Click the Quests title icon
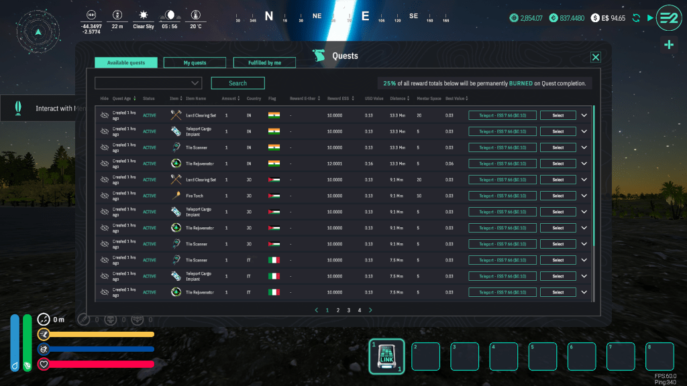Screen dimensions: 687x386 point(319,56)
